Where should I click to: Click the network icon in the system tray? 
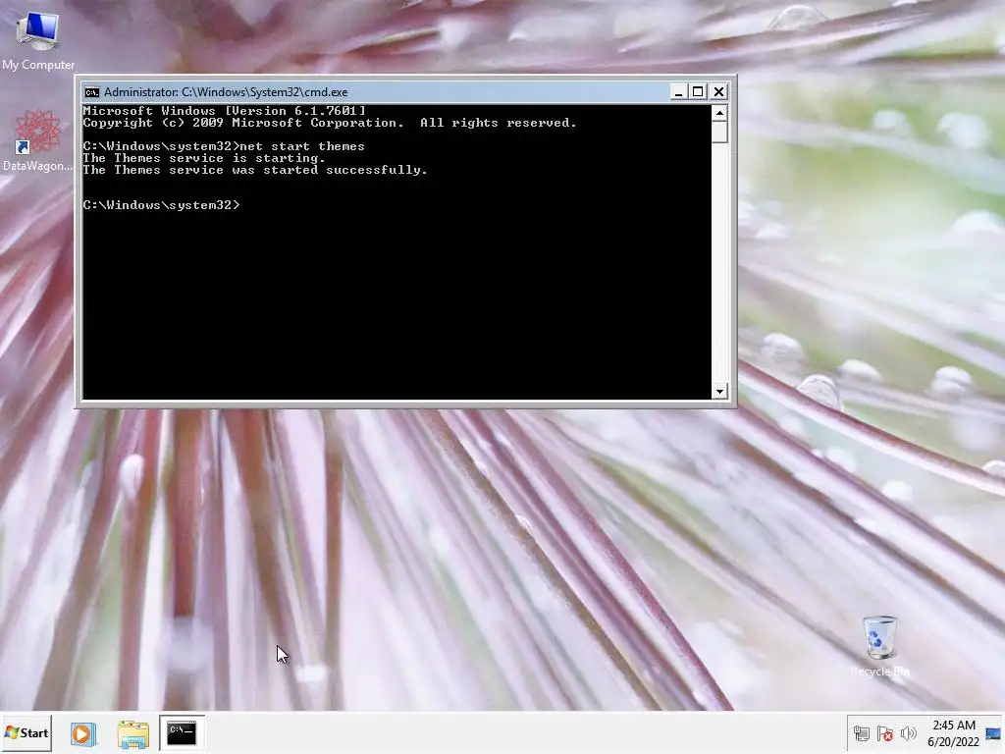862,733
